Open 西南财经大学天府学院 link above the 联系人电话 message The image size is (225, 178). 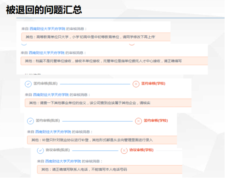(x=63, y=161)
